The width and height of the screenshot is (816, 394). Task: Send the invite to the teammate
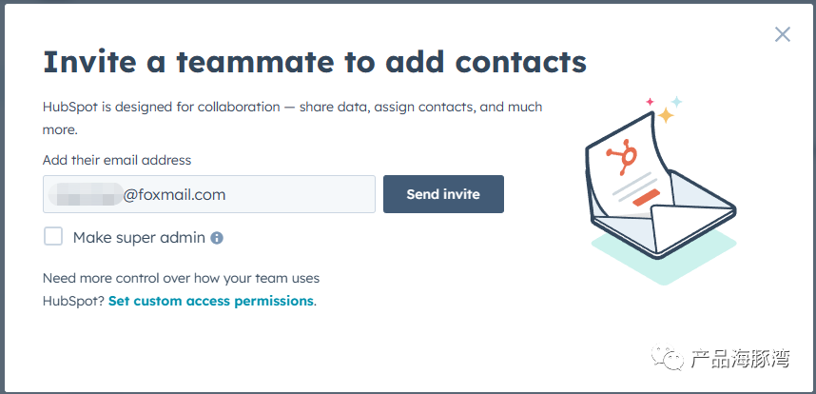443,194
